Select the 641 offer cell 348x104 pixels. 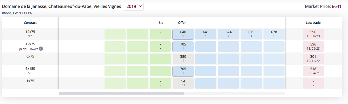click(206, 34)
